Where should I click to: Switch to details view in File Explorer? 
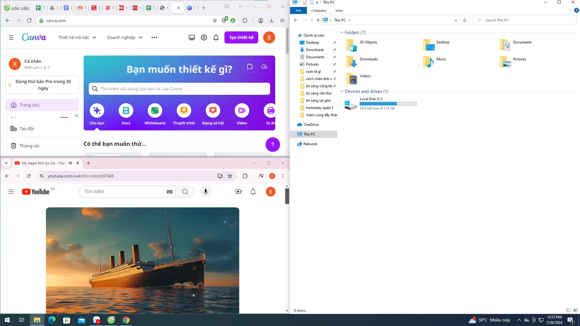tap(569, 310)
